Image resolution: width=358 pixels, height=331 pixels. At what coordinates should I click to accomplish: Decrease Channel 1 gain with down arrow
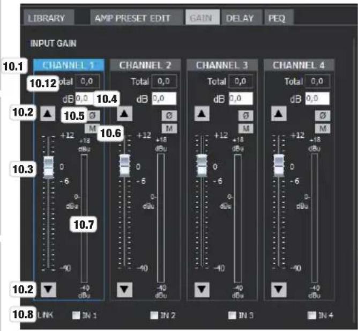click(x=48, y=290)
